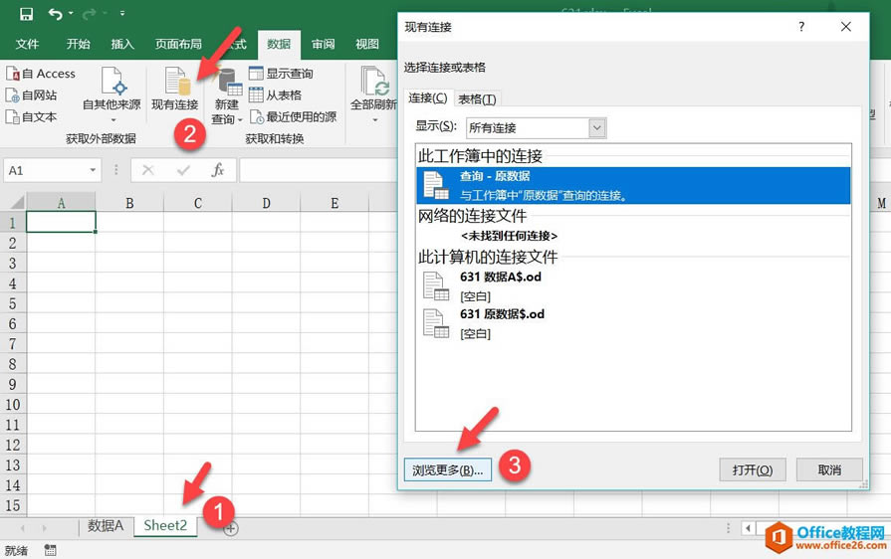
Task: Click the formula bar cancel X icon
Action: pyautogui.click(x=148, y=170)
